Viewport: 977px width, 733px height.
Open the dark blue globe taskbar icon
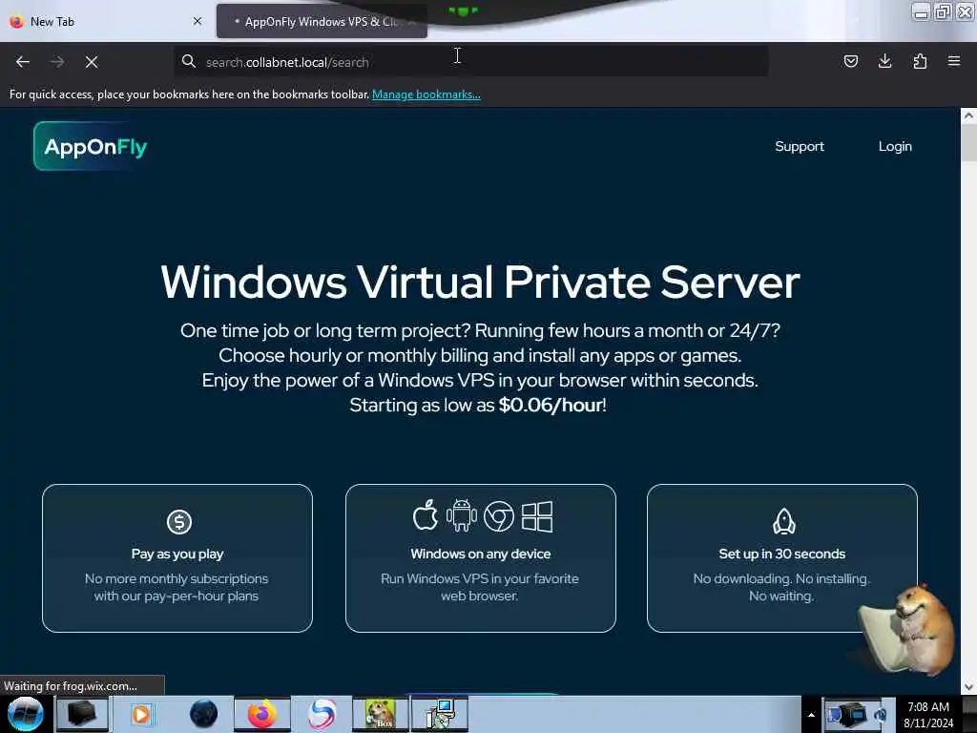tap(204, 714)
